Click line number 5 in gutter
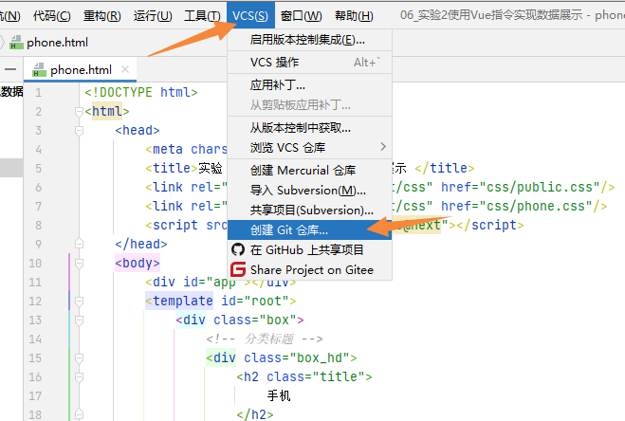 click(x=38, y=169)
